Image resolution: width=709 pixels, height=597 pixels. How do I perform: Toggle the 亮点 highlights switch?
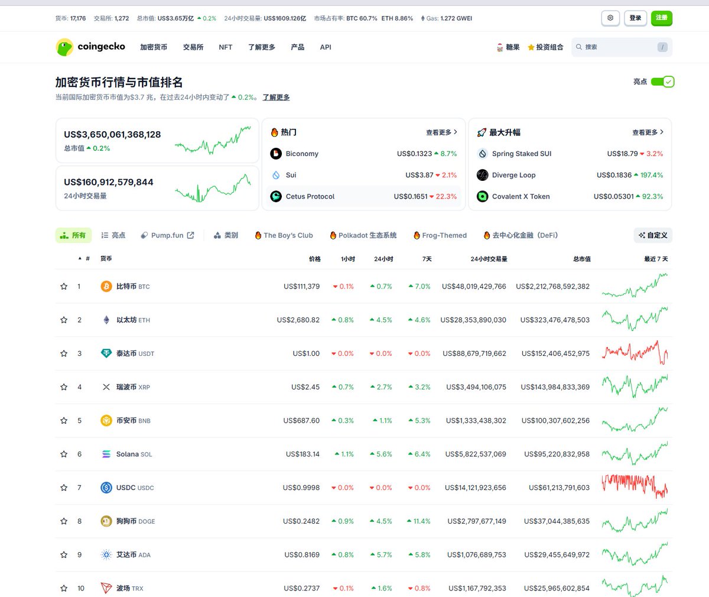(x=662, y=82)
